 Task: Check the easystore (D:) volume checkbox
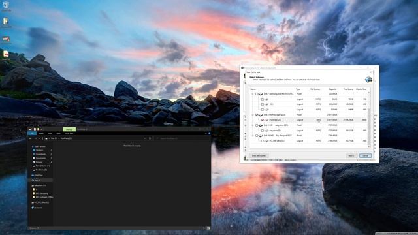[263, 131]
